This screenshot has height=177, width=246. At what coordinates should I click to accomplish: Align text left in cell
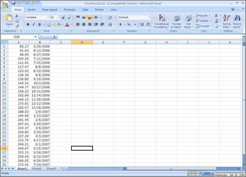click(78, 24)
